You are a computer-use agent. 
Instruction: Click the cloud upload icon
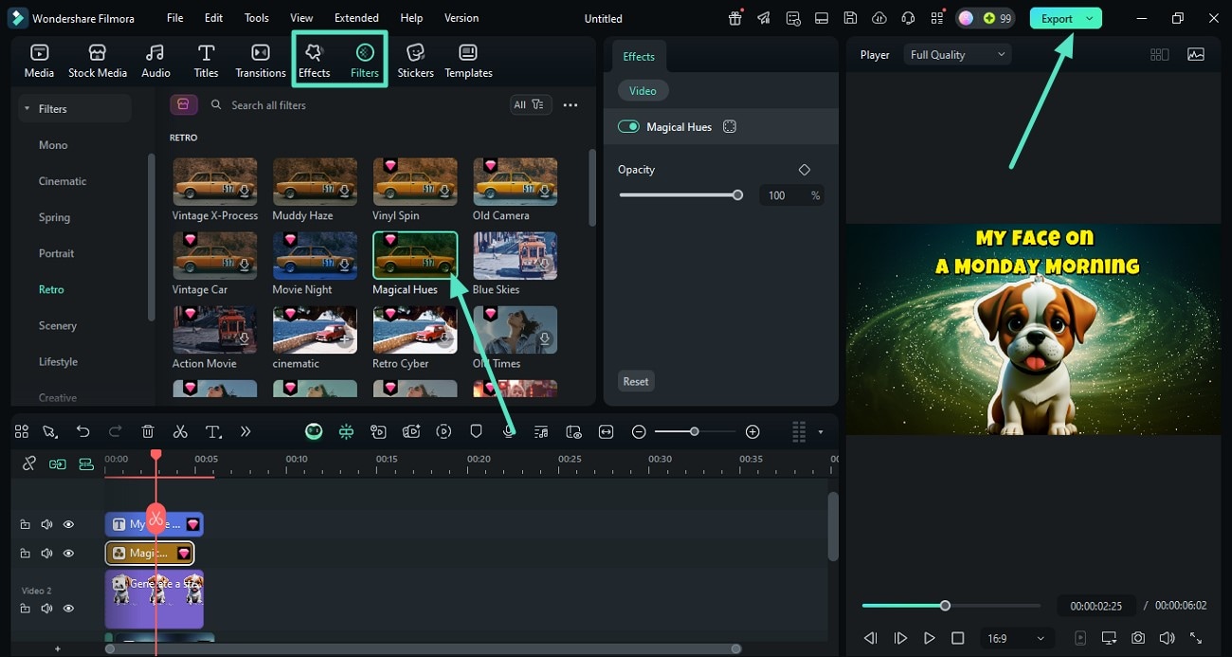point(879,18)
